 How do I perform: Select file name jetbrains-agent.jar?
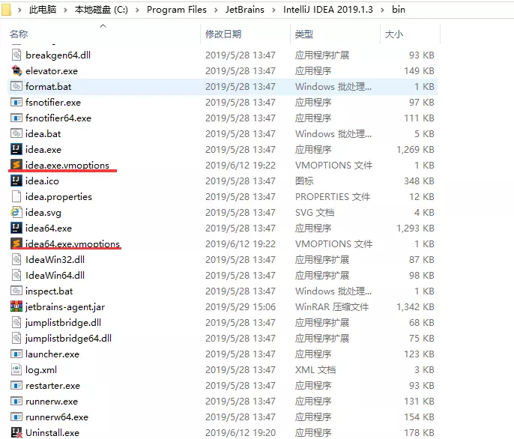pyautogui.click(x=65, y=307)
